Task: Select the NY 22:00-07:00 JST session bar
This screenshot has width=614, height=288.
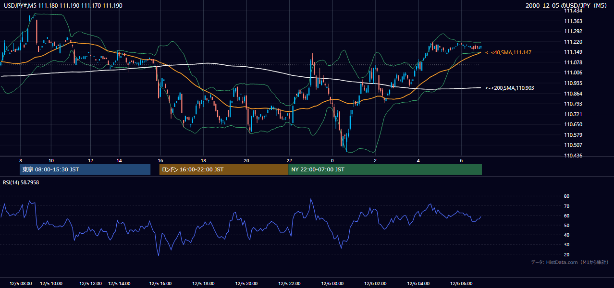Action: (x=385, y=169)
